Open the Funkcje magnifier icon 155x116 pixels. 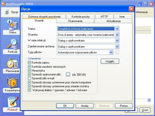[13, 44]
